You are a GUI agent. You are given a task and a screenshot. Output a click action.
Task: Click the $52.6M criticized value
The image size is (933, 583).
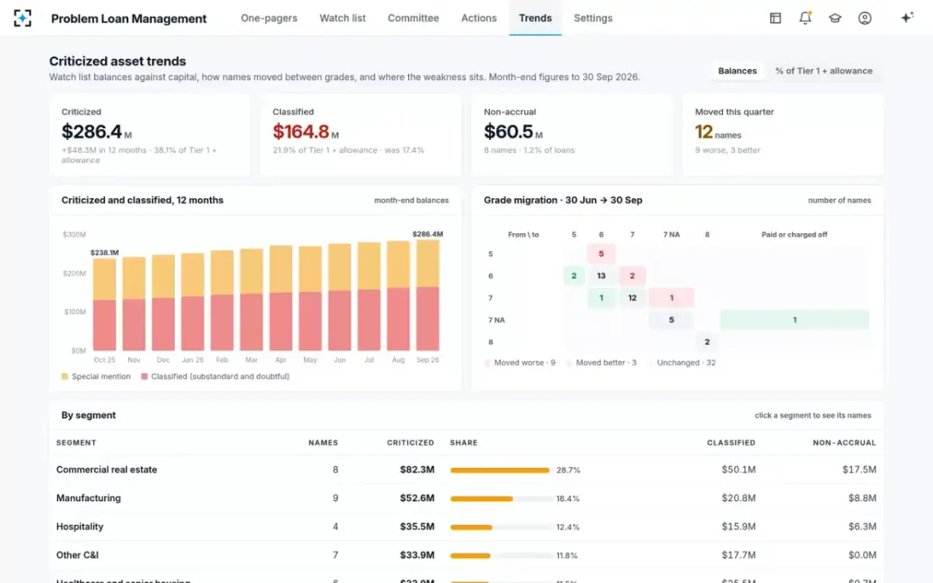tap(418, 498)
